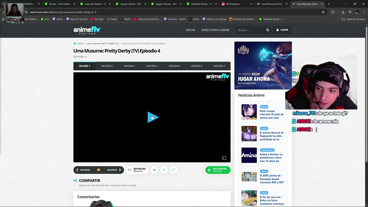This screenshot has height=207, width=368.
Task: Open the LOGIN button
Action: tap(282, 30)
